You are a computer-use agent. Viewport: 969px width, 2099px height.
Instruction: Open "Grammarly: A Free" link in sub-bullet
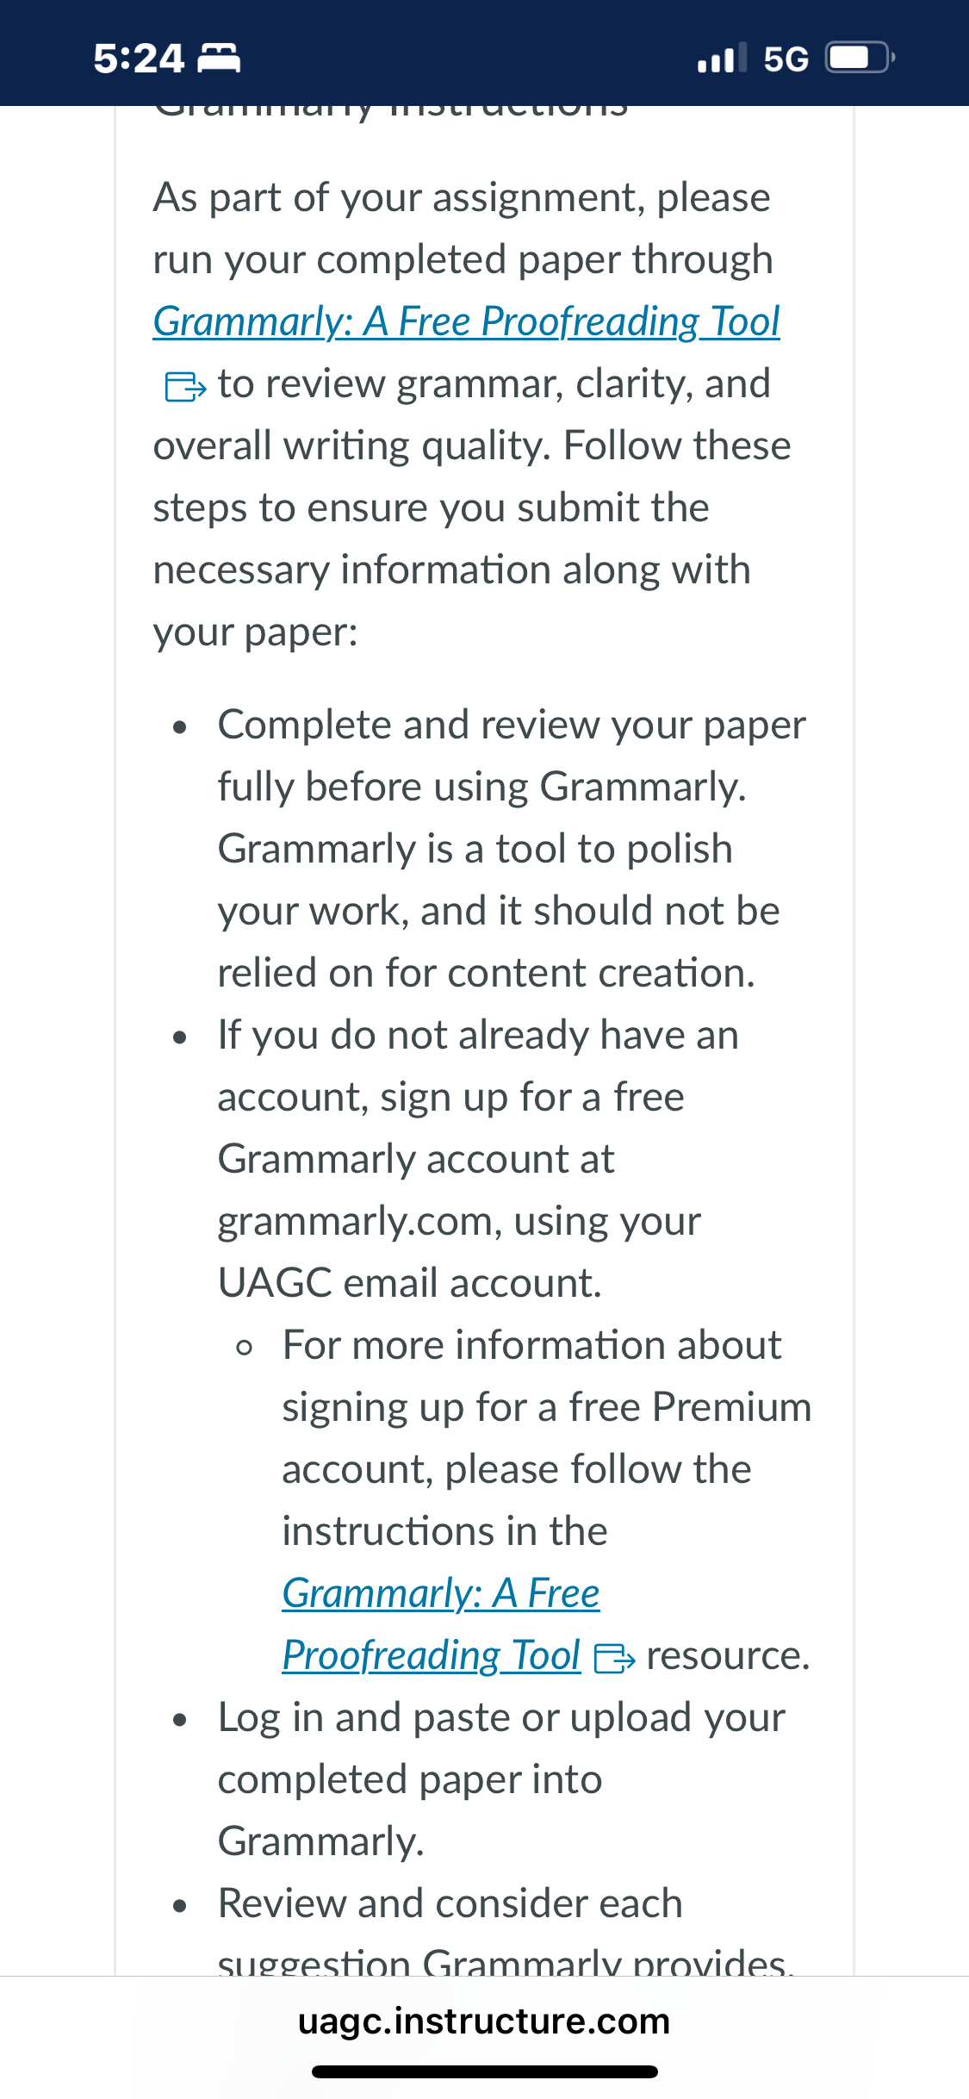point(440,1593)
